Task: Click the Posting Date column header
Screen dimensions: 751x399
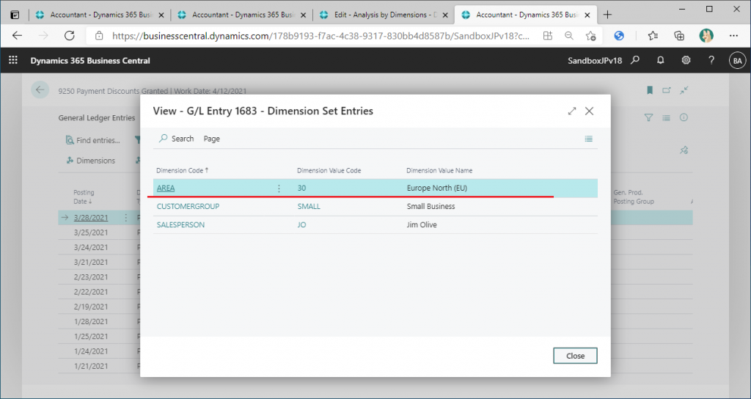Action: tap(84, 197)
